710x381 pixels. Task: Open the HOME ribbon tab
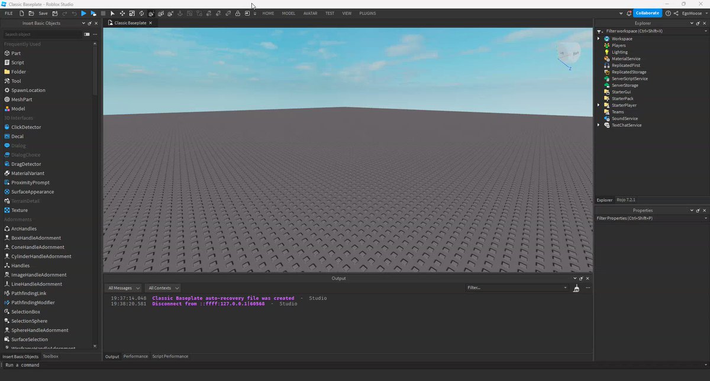click(x=268, y=13)
